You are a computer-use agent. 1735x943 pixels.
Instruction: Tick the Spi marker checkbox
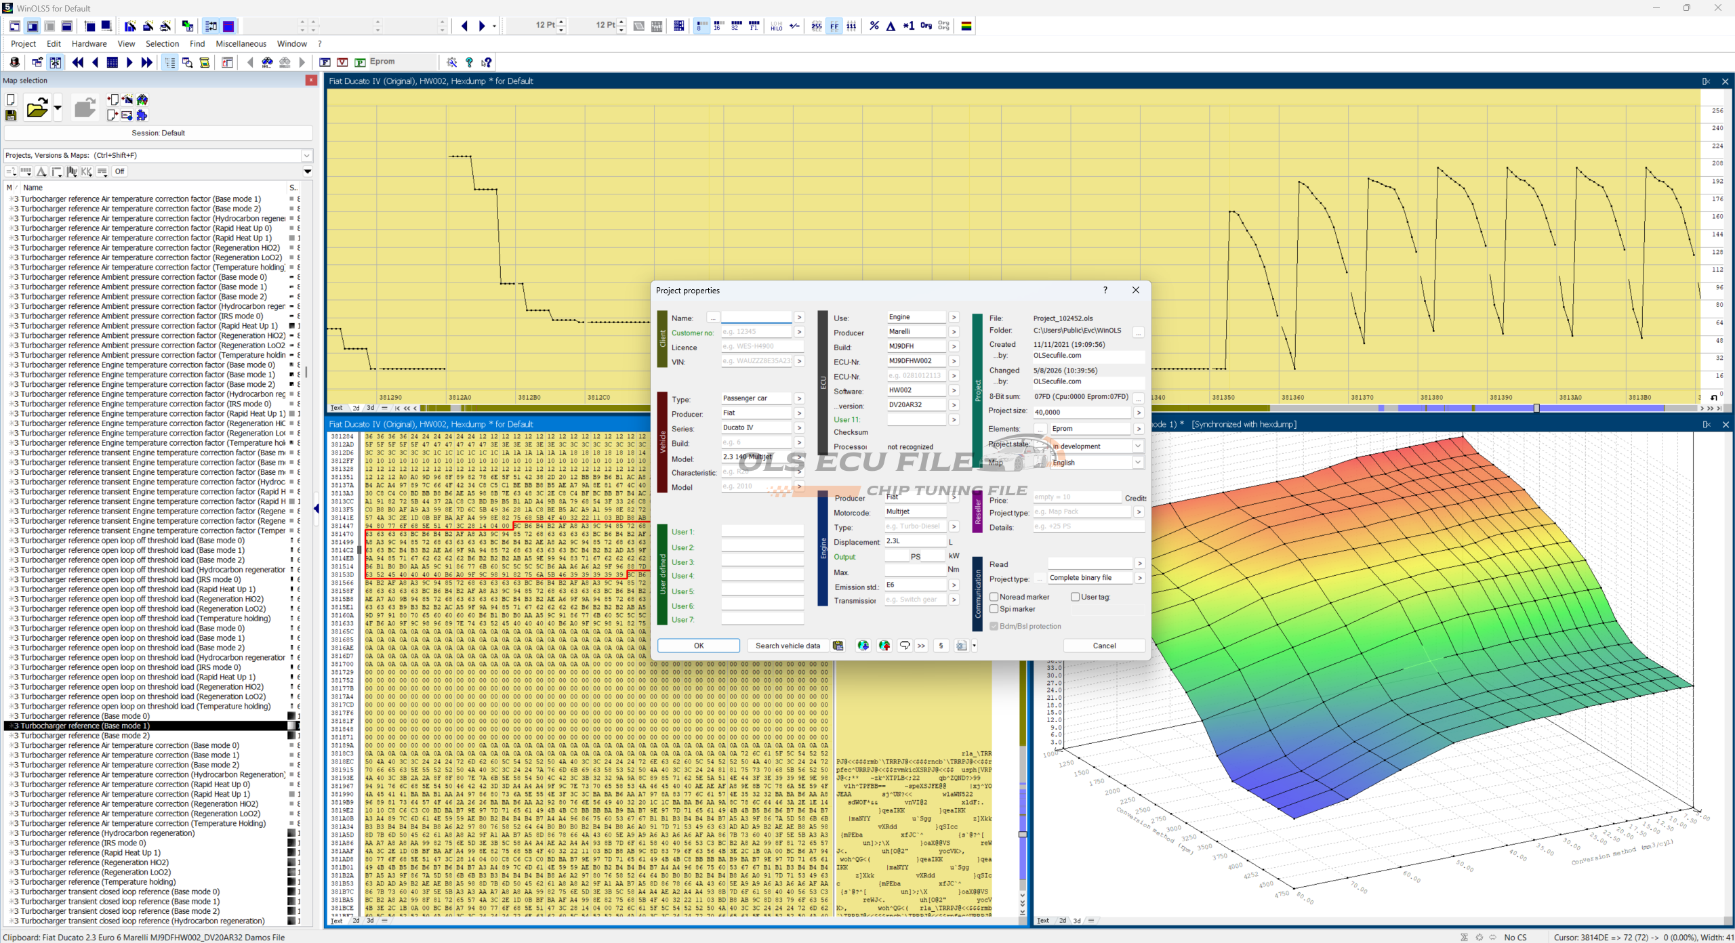coord(994,609)
